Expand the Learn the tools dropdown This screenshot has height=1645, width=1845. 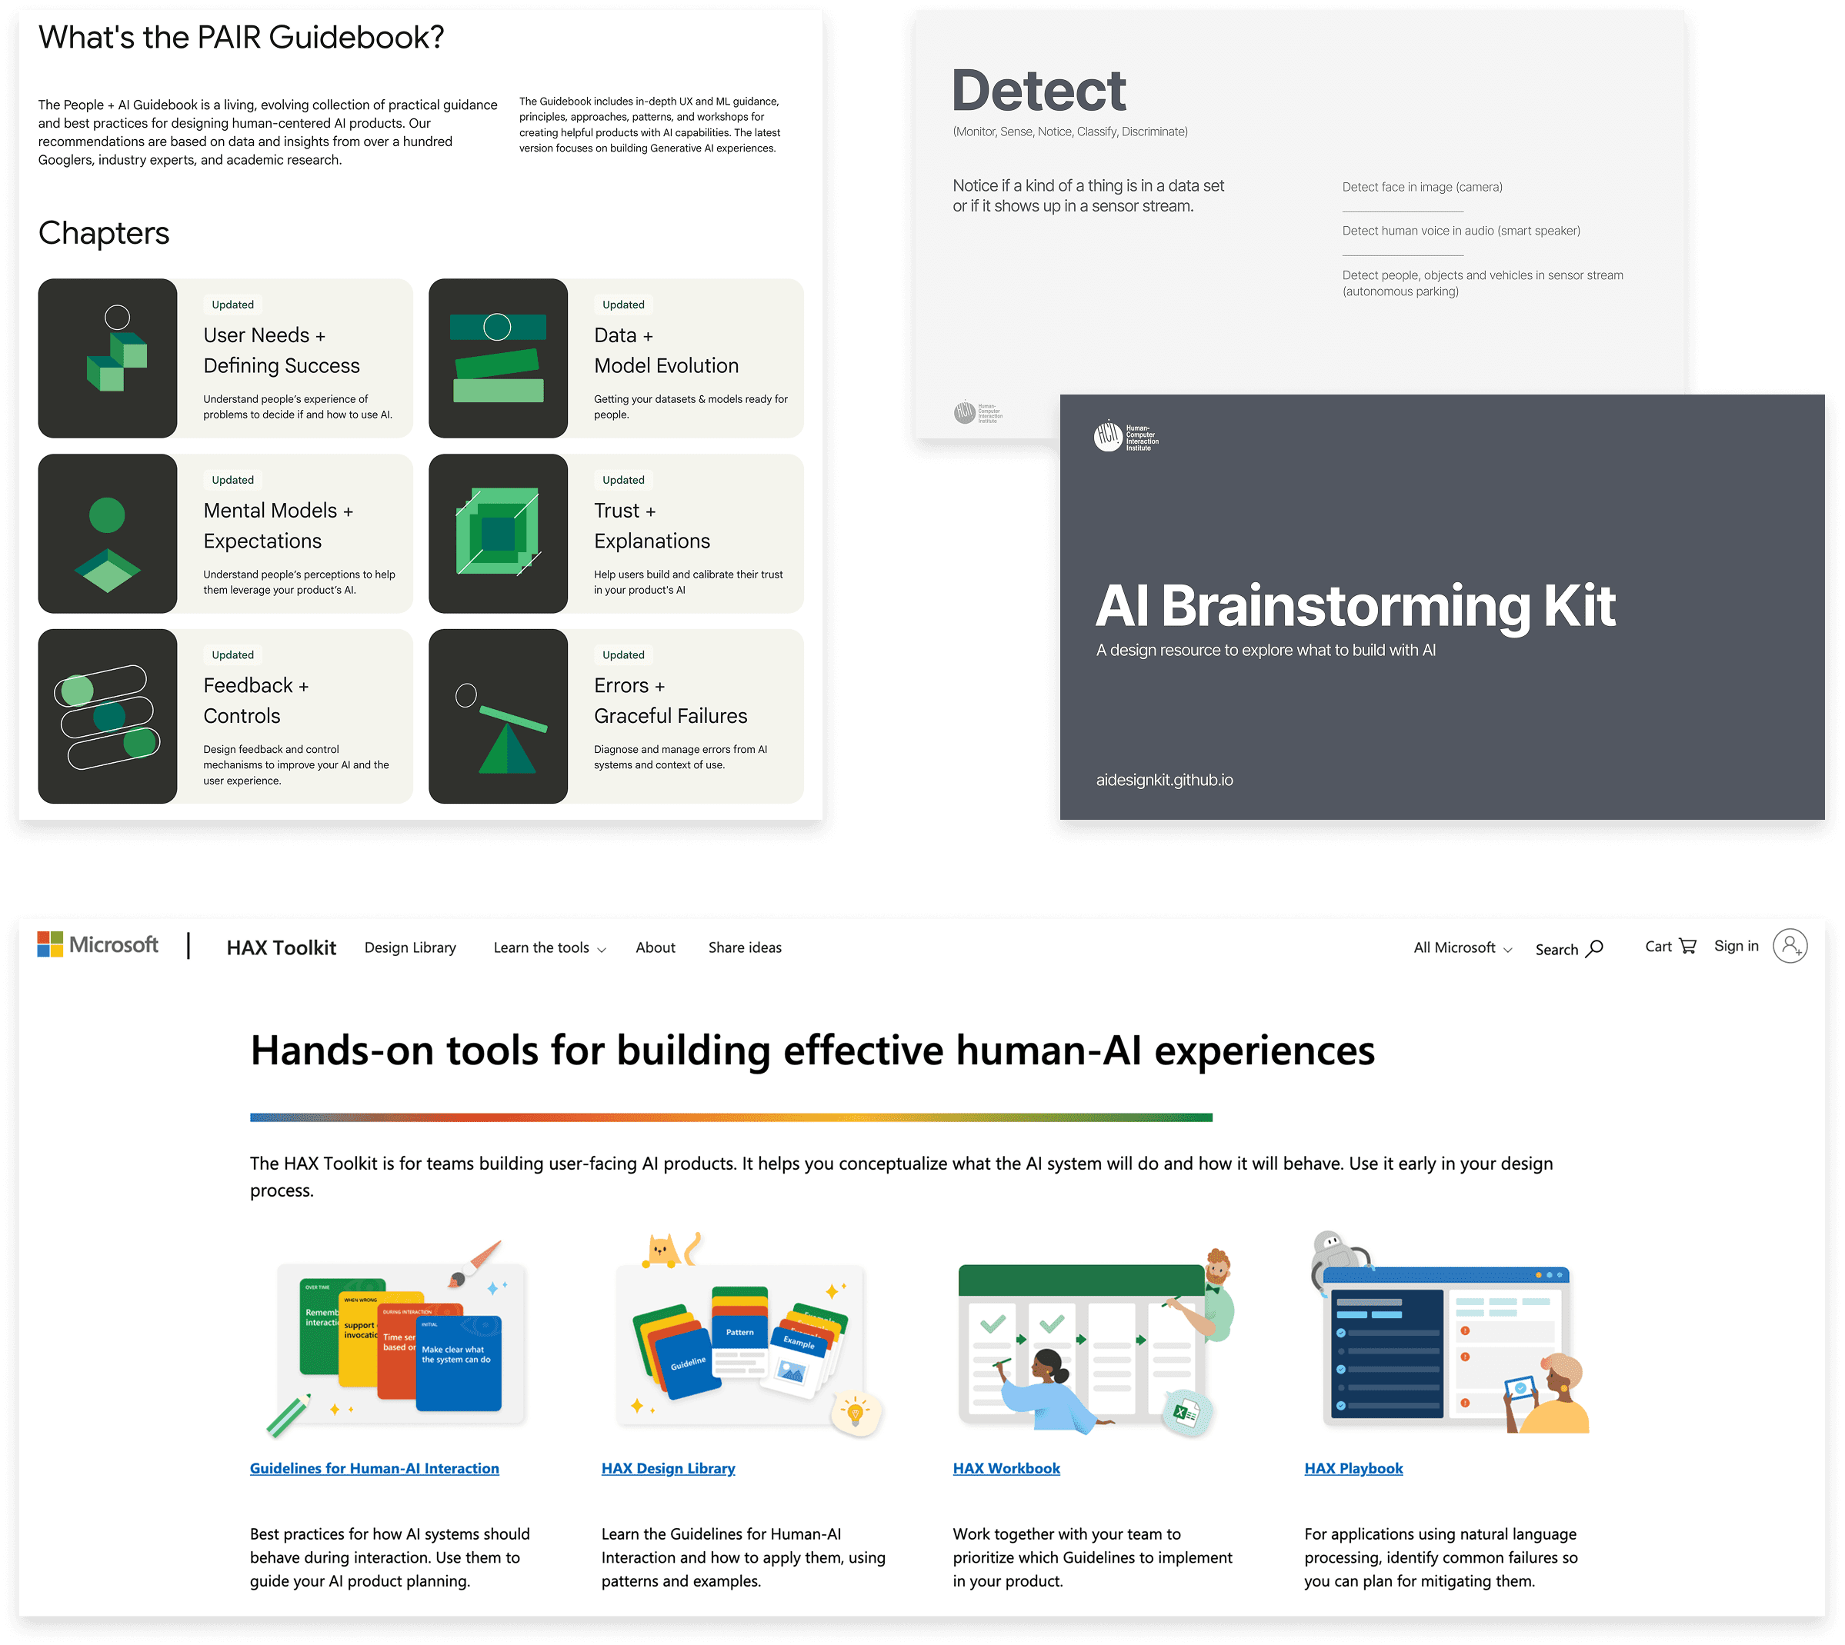(x=549, y=948)
